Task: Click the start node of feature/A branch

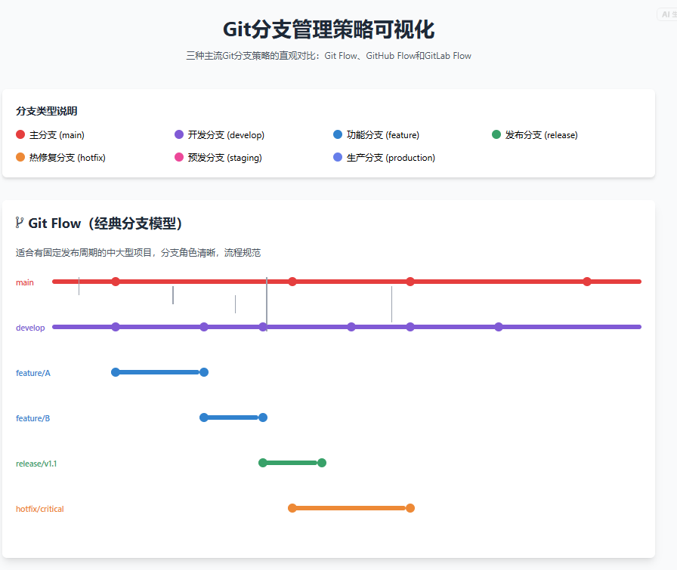Action: (x=116, y=372)
